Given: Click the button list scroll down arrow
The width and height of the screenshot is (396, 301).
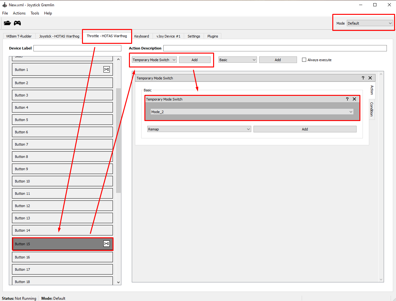Looking at the screenshot, I should (119, 282).
